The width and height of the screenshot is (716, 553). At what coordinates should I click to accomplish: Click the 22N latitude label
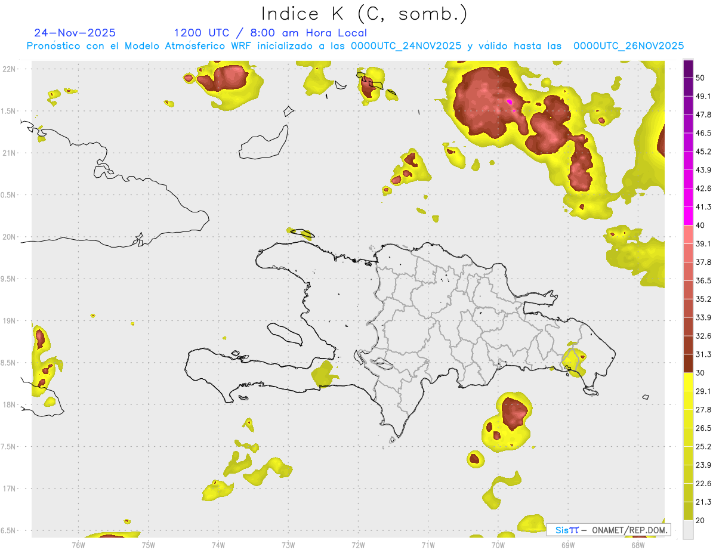(10, 69)
